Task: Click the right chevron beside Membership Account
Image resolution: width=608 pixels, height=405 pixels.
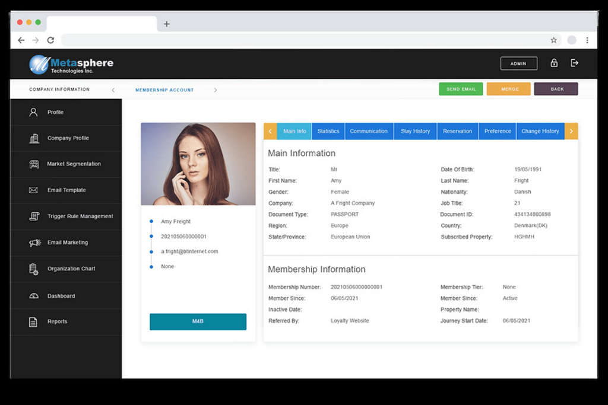Action: 216,89
